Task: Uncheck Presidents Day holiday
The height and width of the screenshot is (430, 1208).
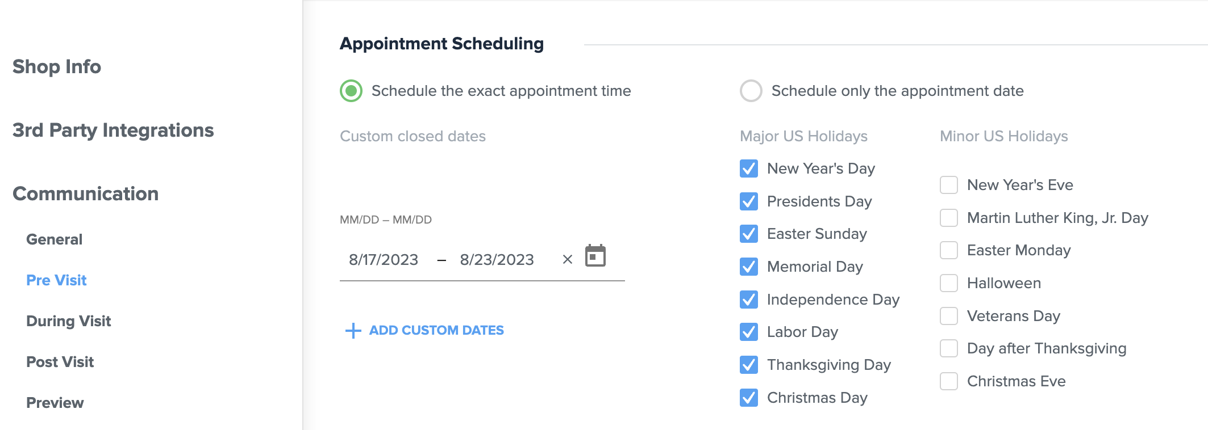Action: point(749,201)
